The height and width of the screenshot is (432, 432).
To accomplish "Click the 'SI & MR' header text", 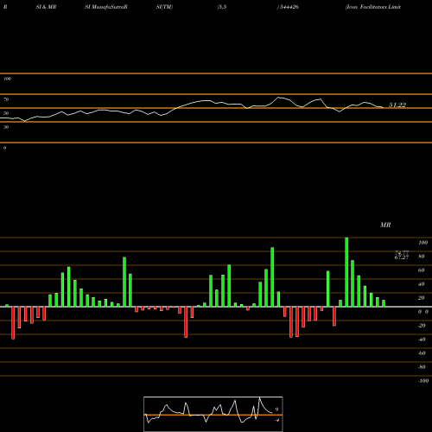I will 46,7.
